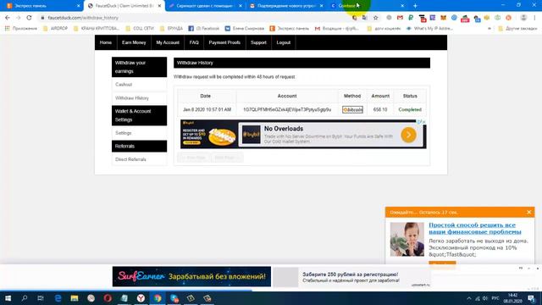The image size is (542, 305).
Task: Open Withdraw History sidebar link
Action: pyautogui.click(x=132, y=98)
